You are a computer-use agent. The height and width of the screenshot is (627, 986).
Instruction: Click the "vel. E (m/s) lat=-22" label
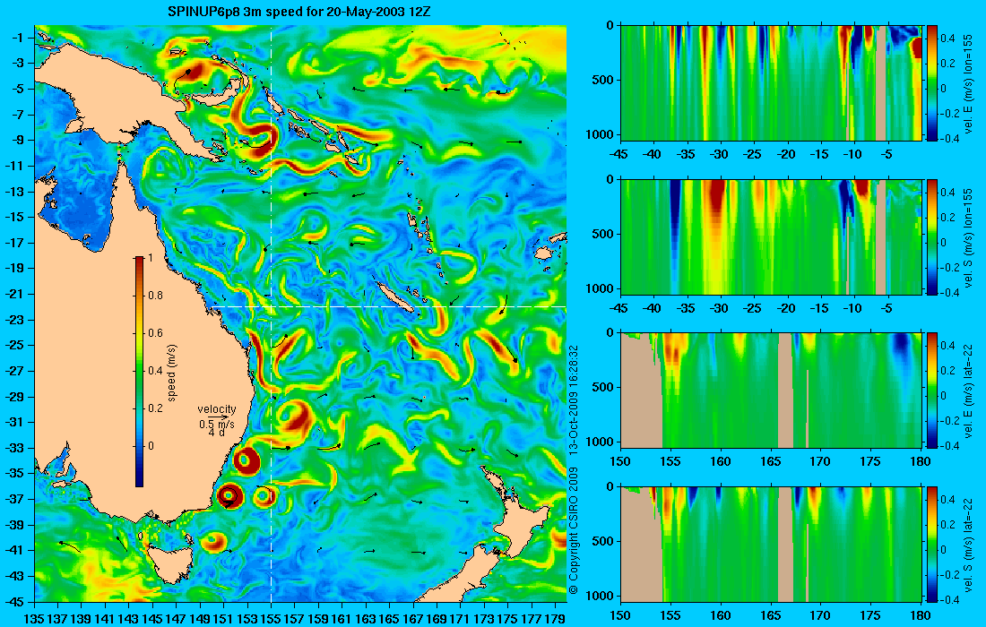[968, 391]
